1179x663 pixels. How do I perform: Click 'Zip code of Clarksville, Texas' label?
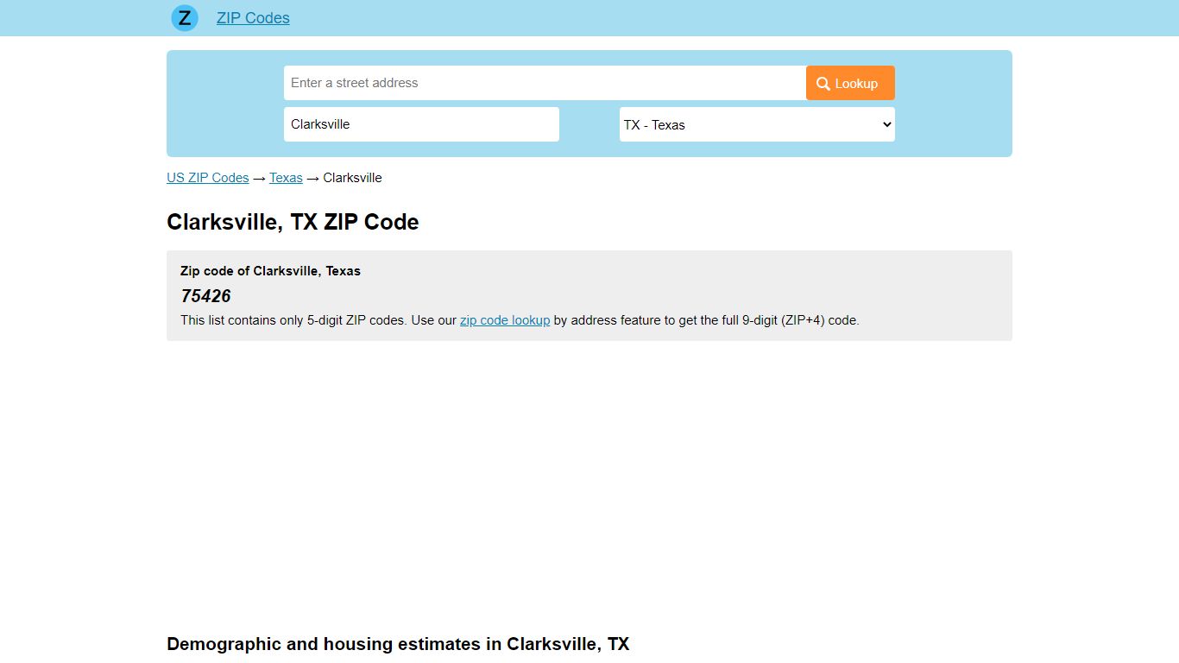(270, 271)
